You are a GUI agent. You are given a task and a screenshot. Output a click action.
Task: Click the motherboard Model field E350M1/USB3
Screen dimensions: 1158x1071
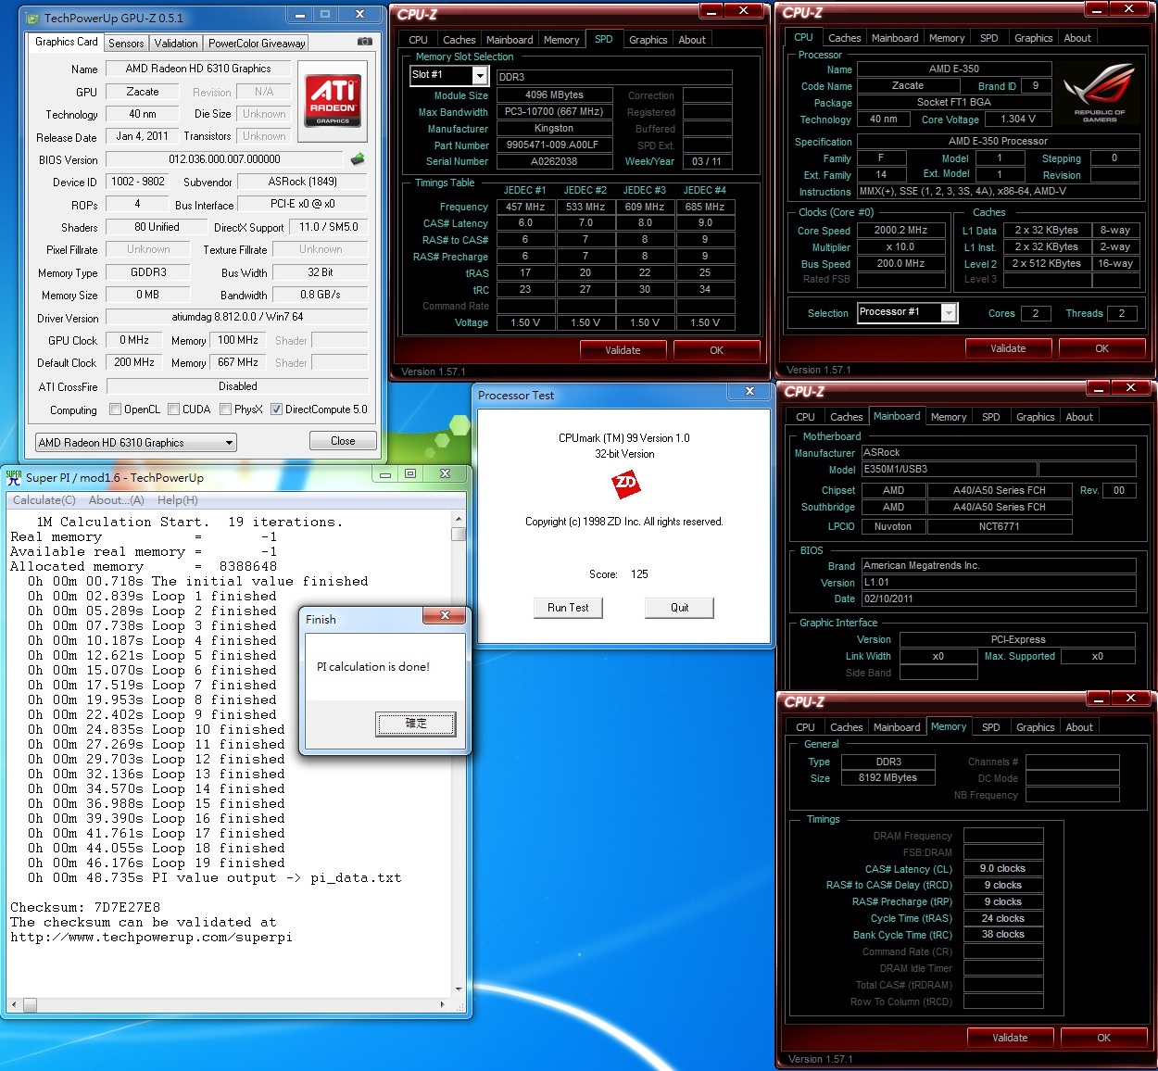click(x=949, y=470)
